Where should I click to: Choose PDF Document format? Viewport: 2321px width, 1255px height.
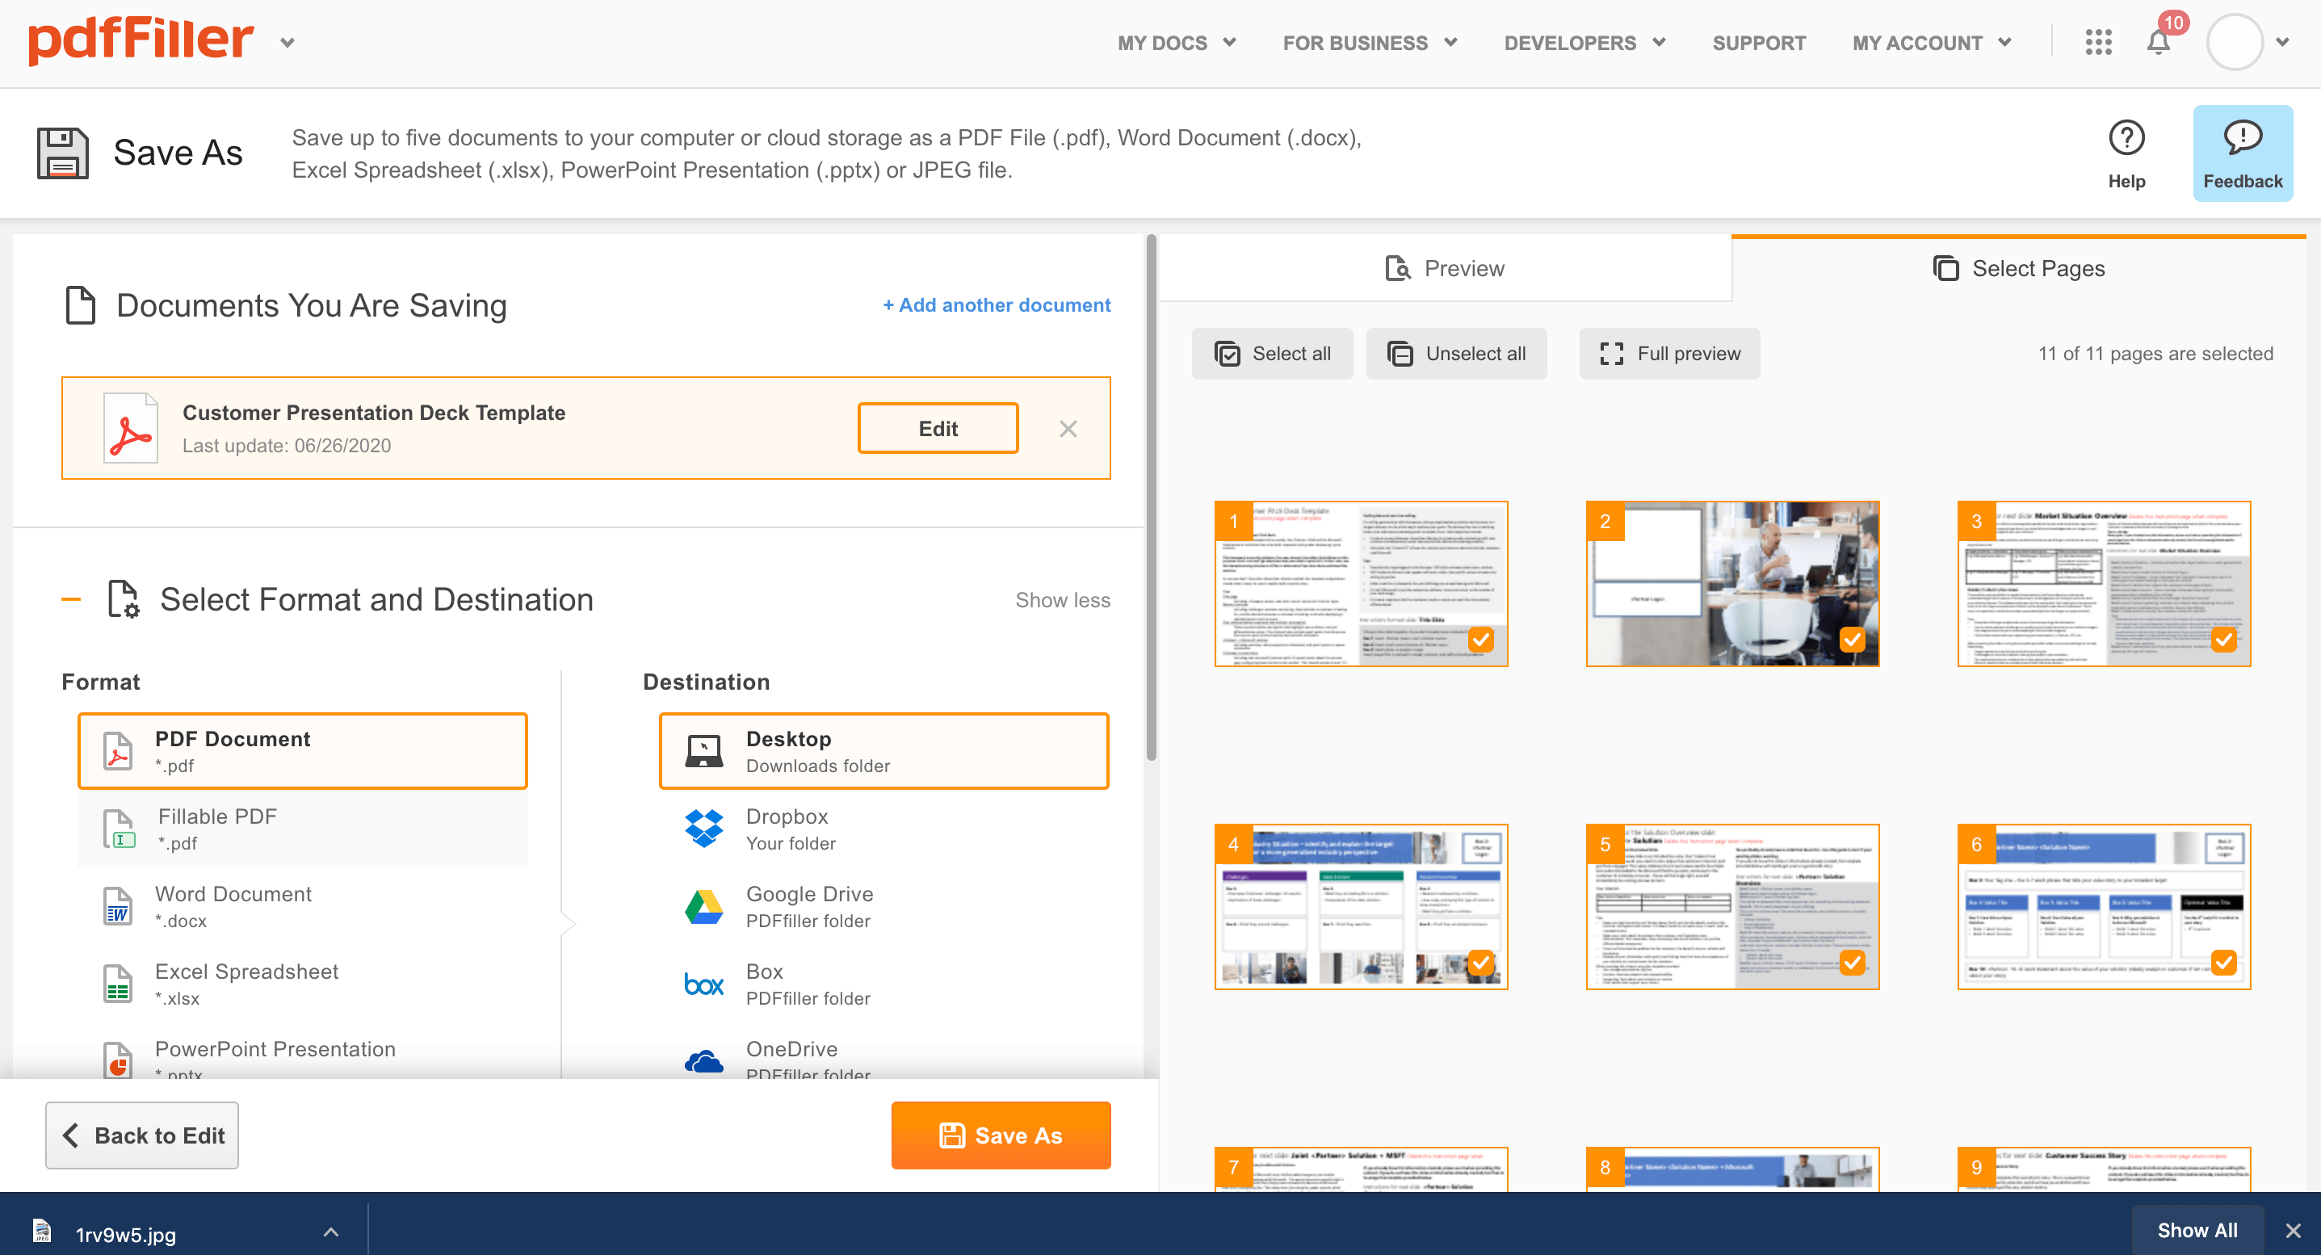[303, 751]
